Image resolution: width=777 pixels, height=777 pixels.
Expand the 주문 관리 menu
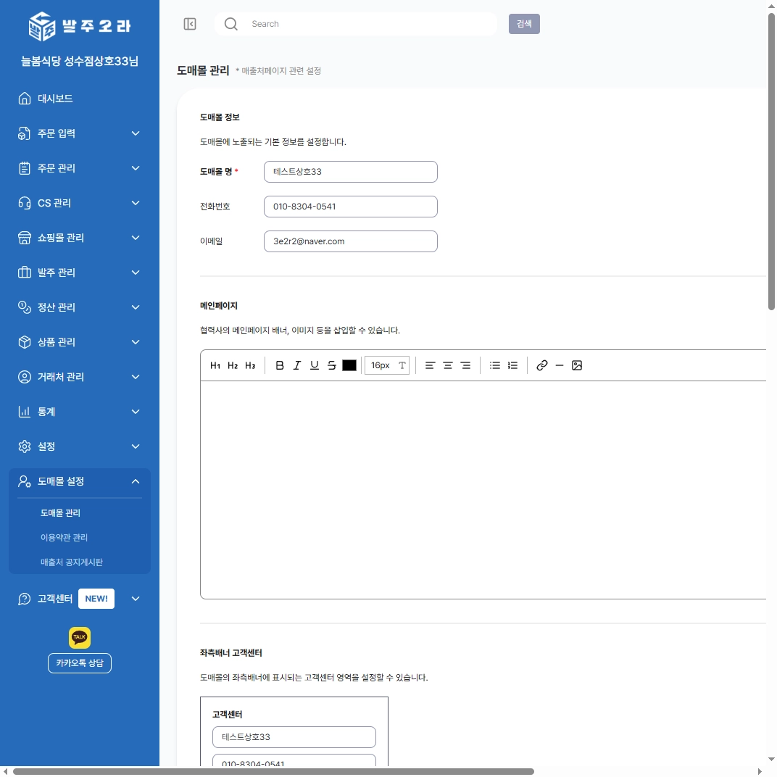(x=80, y=168)
